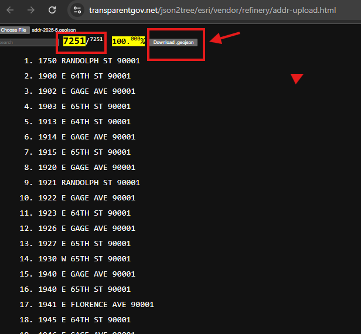Click the Download .geojson button
This screenshot has width=361, height=334.
tap(173, 42)
